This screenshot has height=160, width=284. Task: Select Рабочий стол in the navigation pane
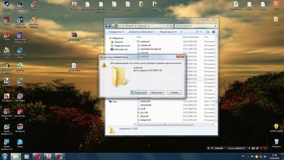click(x=121, y=49)
